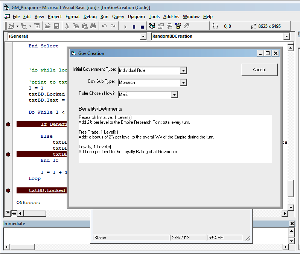The width and height of the screenshot is (300, 254).
Task: Toggle breakpoint dot beside the txtBD.Locked line
Action: 8,191
